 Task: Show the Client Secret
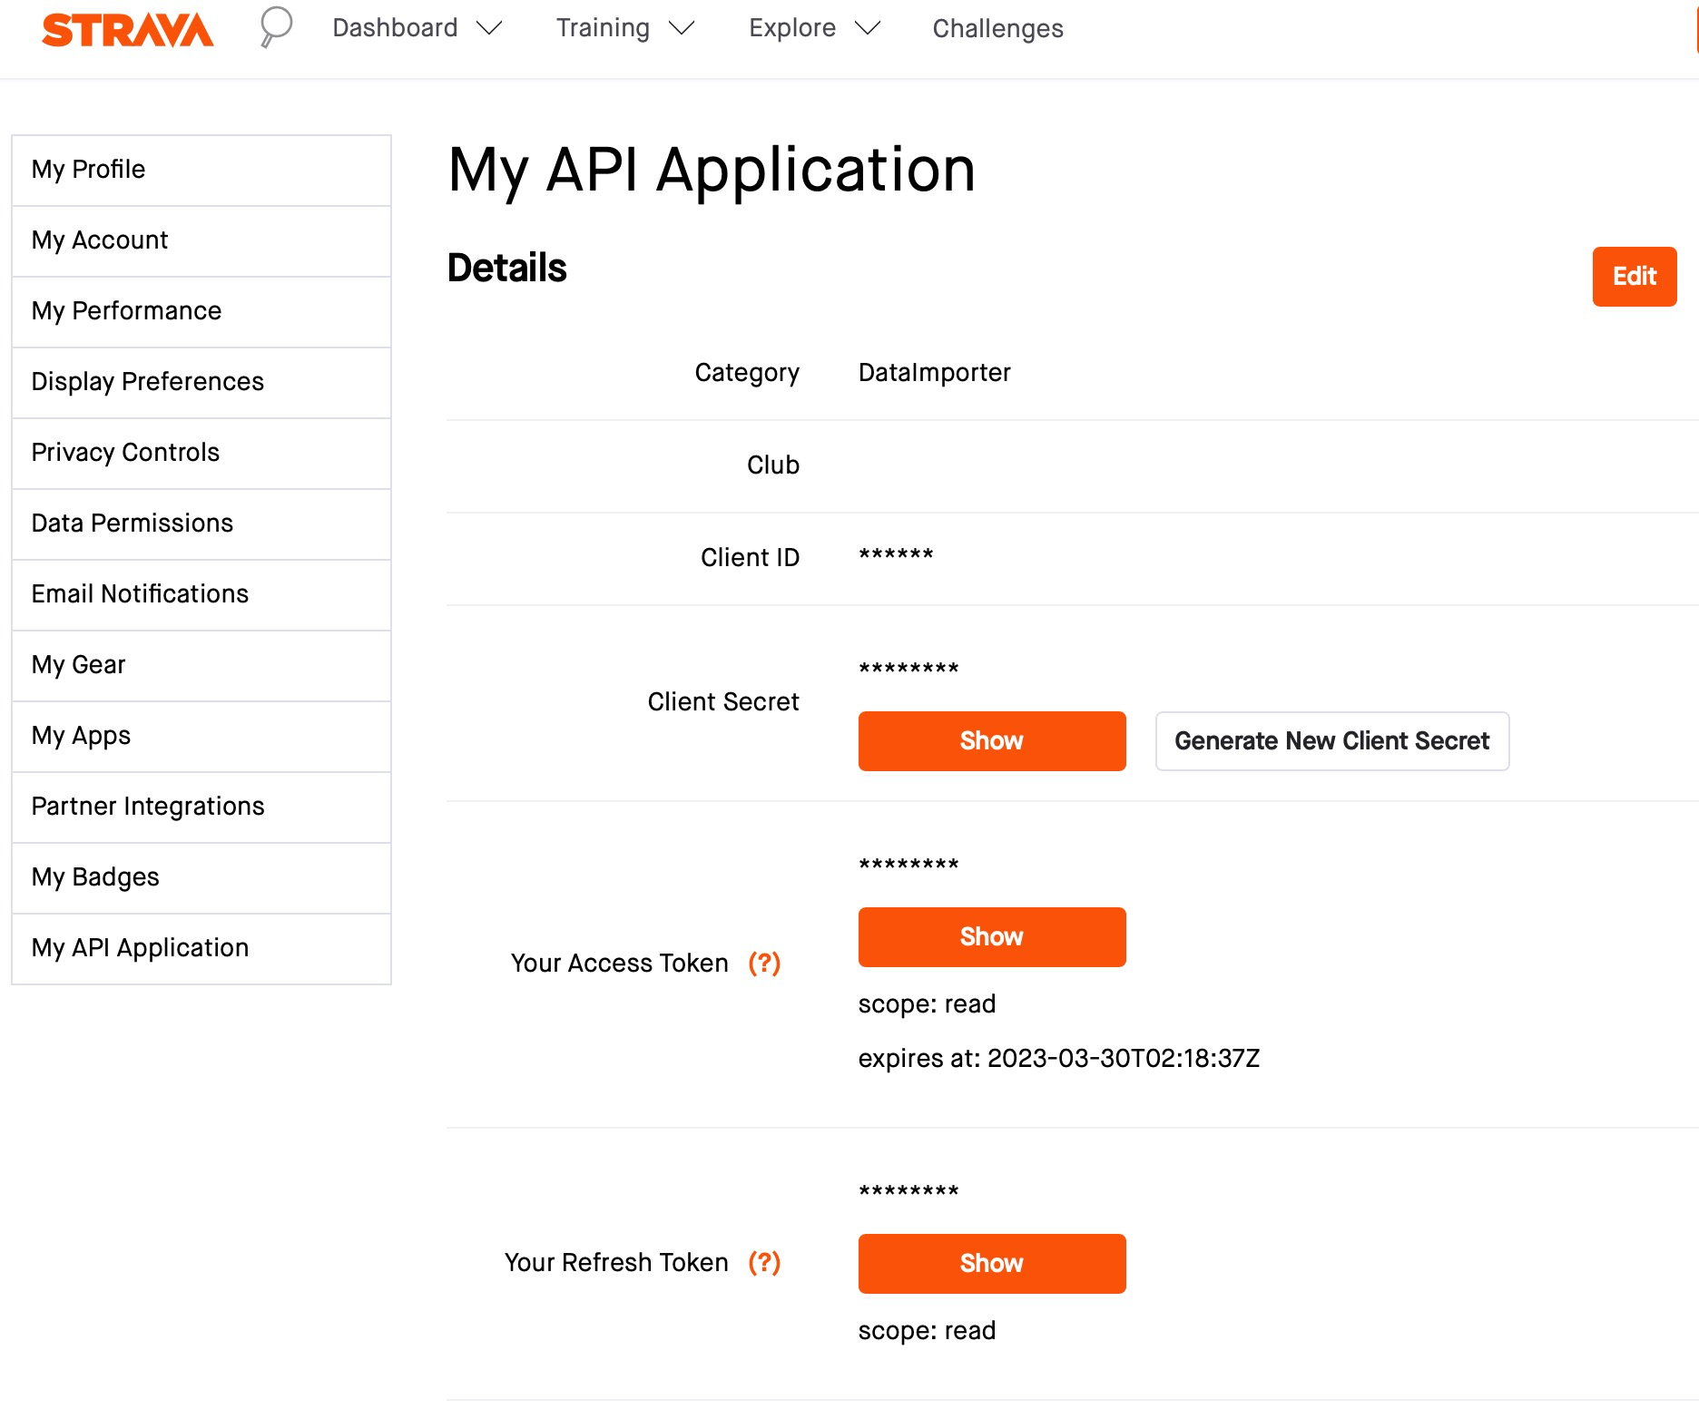pos(992,741)
